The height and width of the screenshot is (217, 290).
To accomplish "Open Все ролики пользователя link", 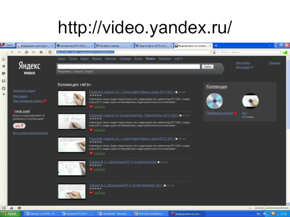I will 30,133.
